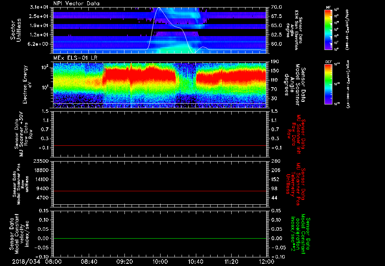Click the green Model Constant acceleration label
The height and width of the screenshot is (266, 385).
point(300,234)
